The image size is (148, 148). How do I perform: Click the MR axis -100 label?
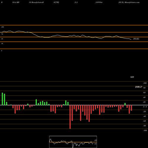tap(145, 131)
